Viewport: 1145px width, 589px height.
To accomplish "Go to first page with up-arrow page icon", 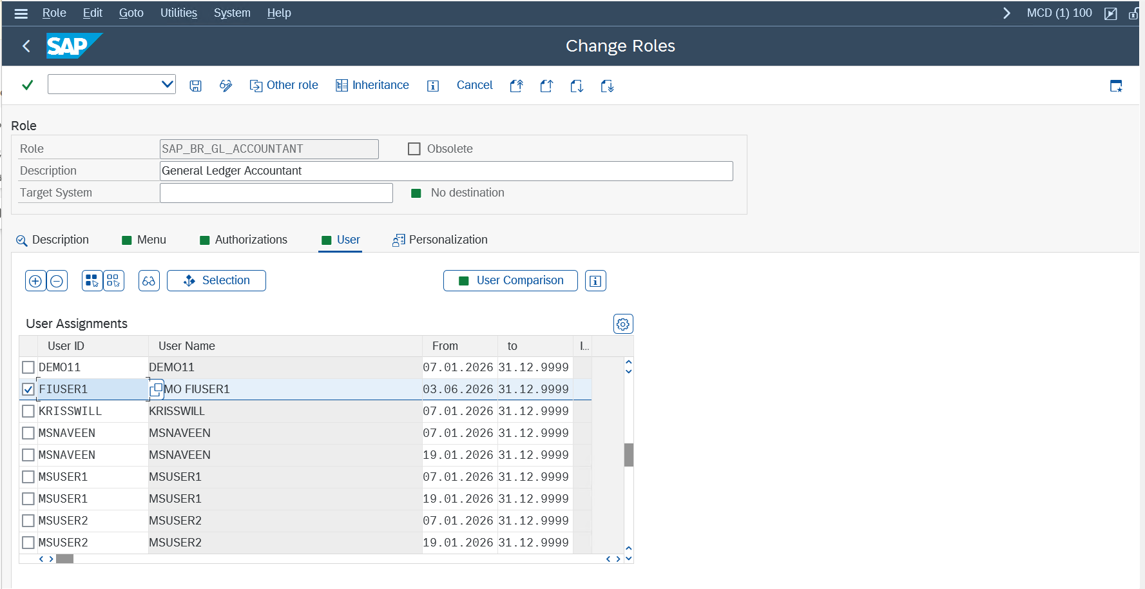I will (516, 86).
